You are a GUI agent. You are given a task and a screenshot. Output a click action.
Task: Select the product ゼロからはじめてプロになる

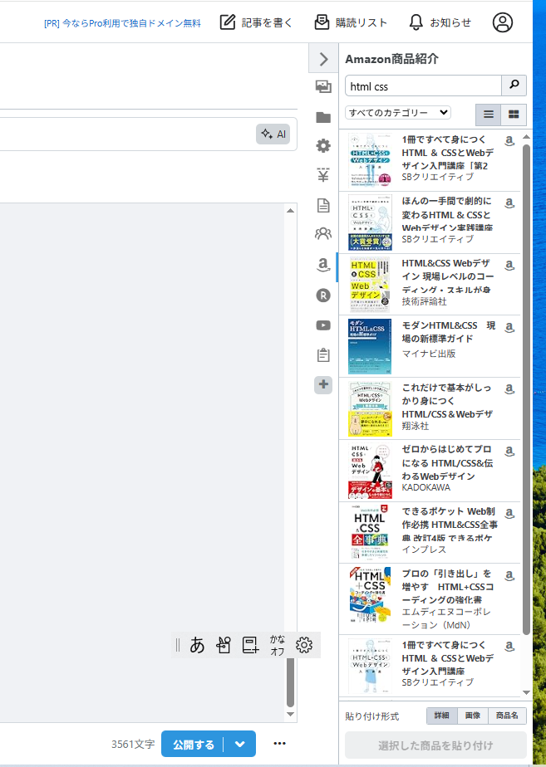point(430,471)
